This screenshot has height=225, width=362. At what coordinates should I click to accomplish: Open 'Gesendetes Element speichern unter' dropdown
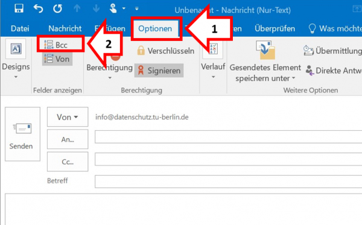293,78
